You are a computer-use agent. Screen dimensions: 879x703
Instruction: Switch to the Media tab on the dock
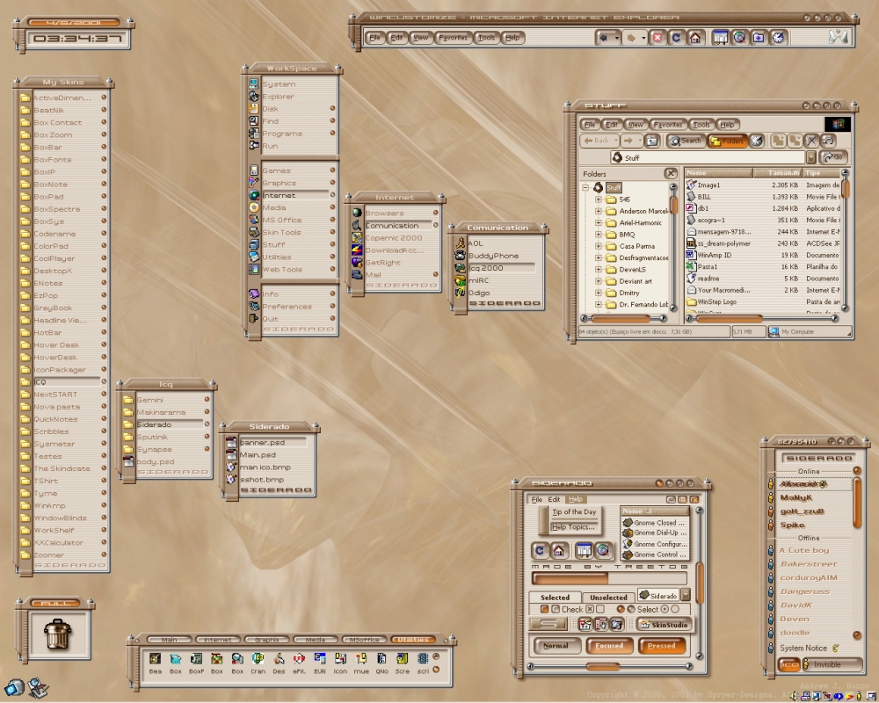pyautogui.click(x=315, y=640)
